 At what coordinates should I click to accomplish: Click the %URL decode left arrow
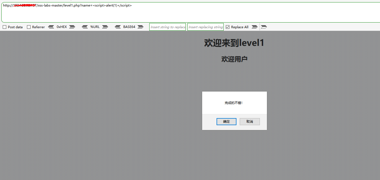click(85, 27)
